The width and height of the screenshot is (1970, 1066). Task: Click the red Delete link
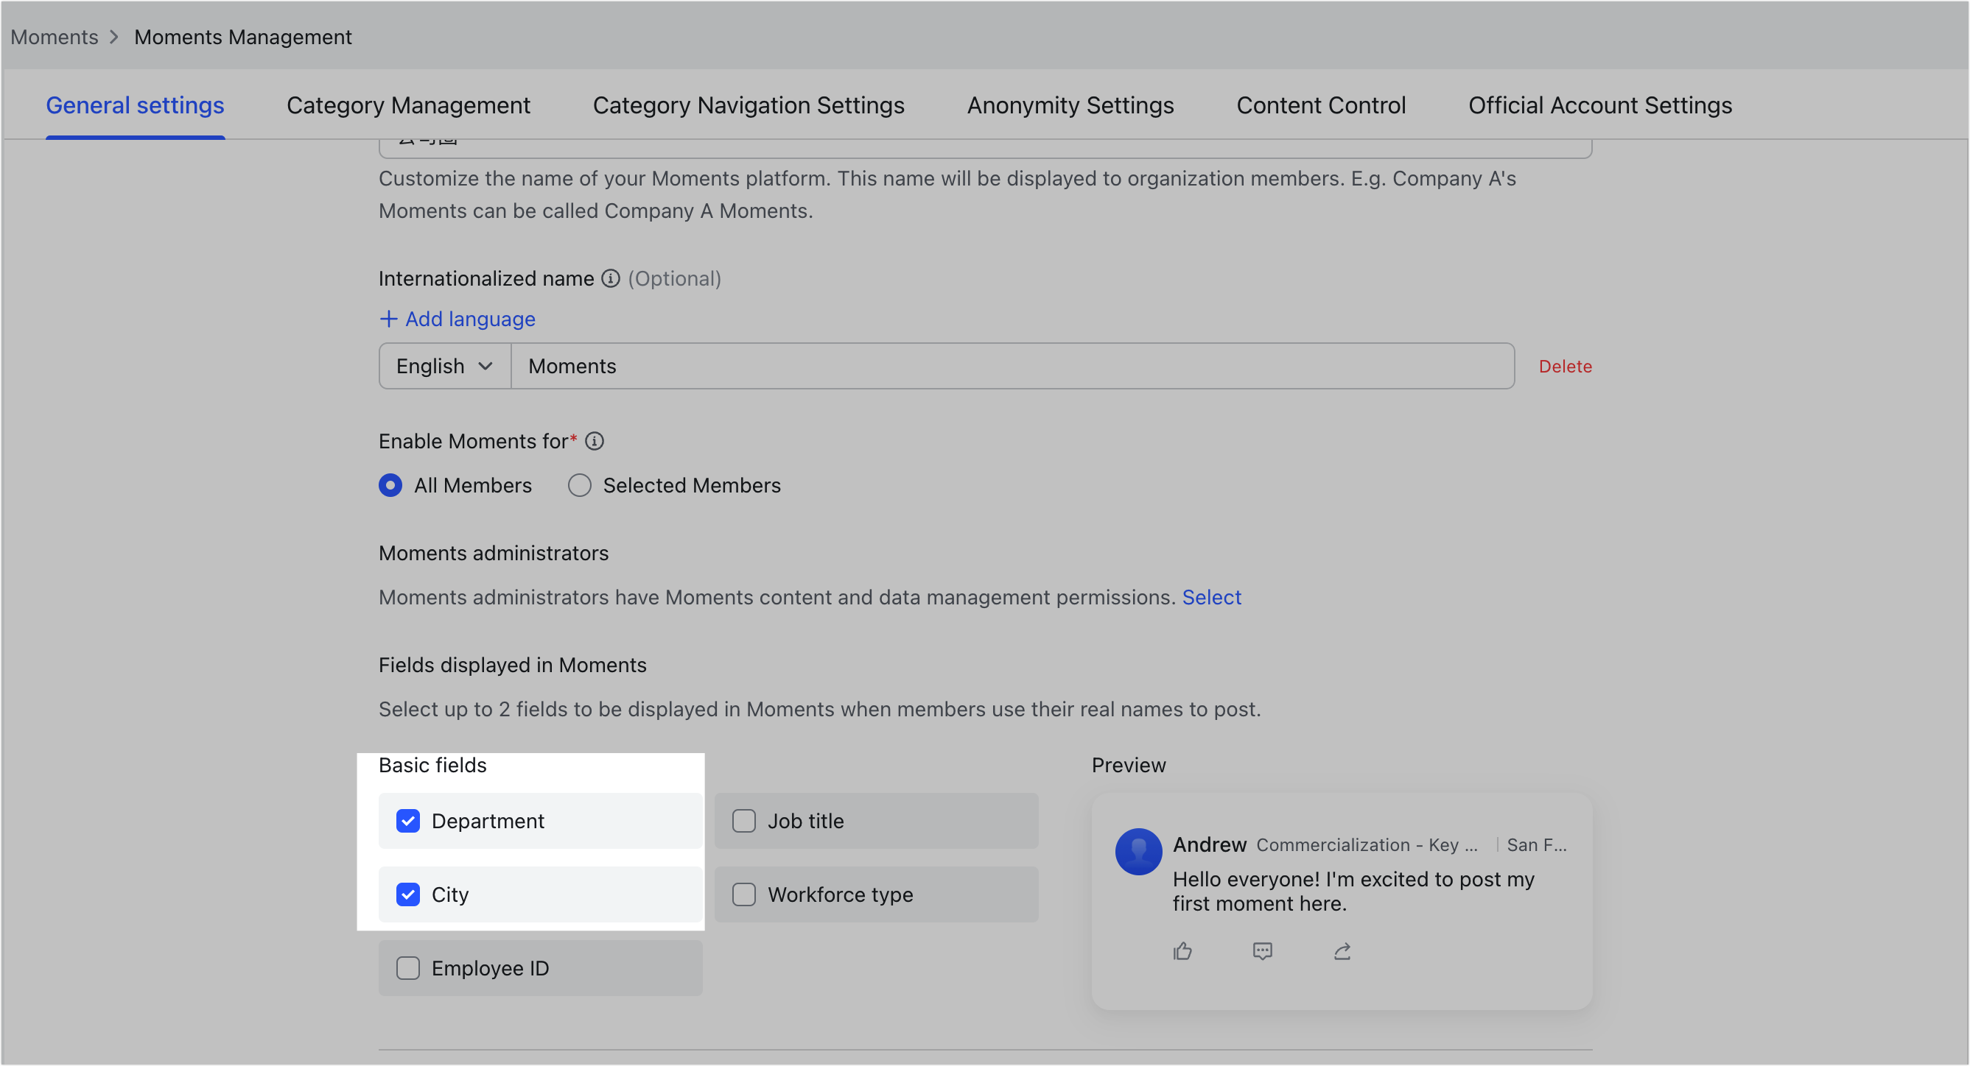click(1565, 367)
